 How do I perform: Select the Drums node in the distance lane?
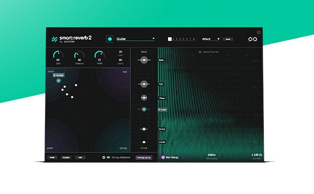coord(144,129)
